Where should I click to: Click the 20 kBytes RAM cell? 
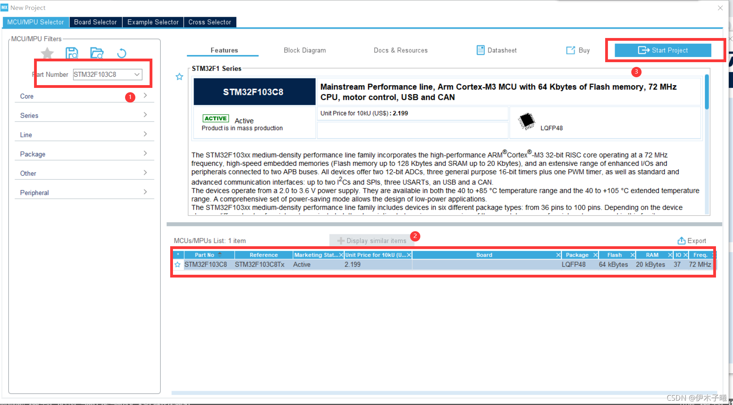tap(651, 264)
